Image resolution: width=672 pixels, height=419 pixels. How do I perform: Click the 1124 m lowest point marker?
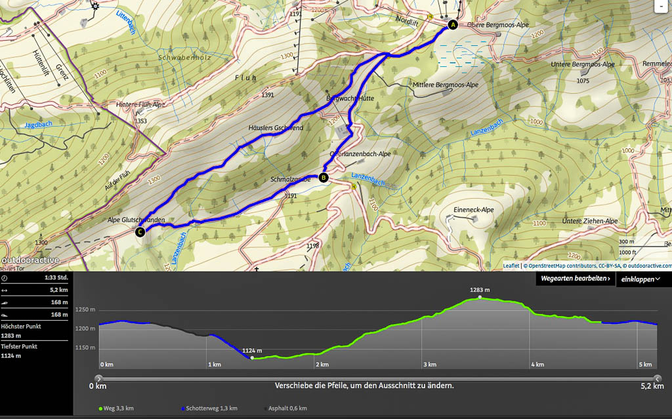point(252,358)
